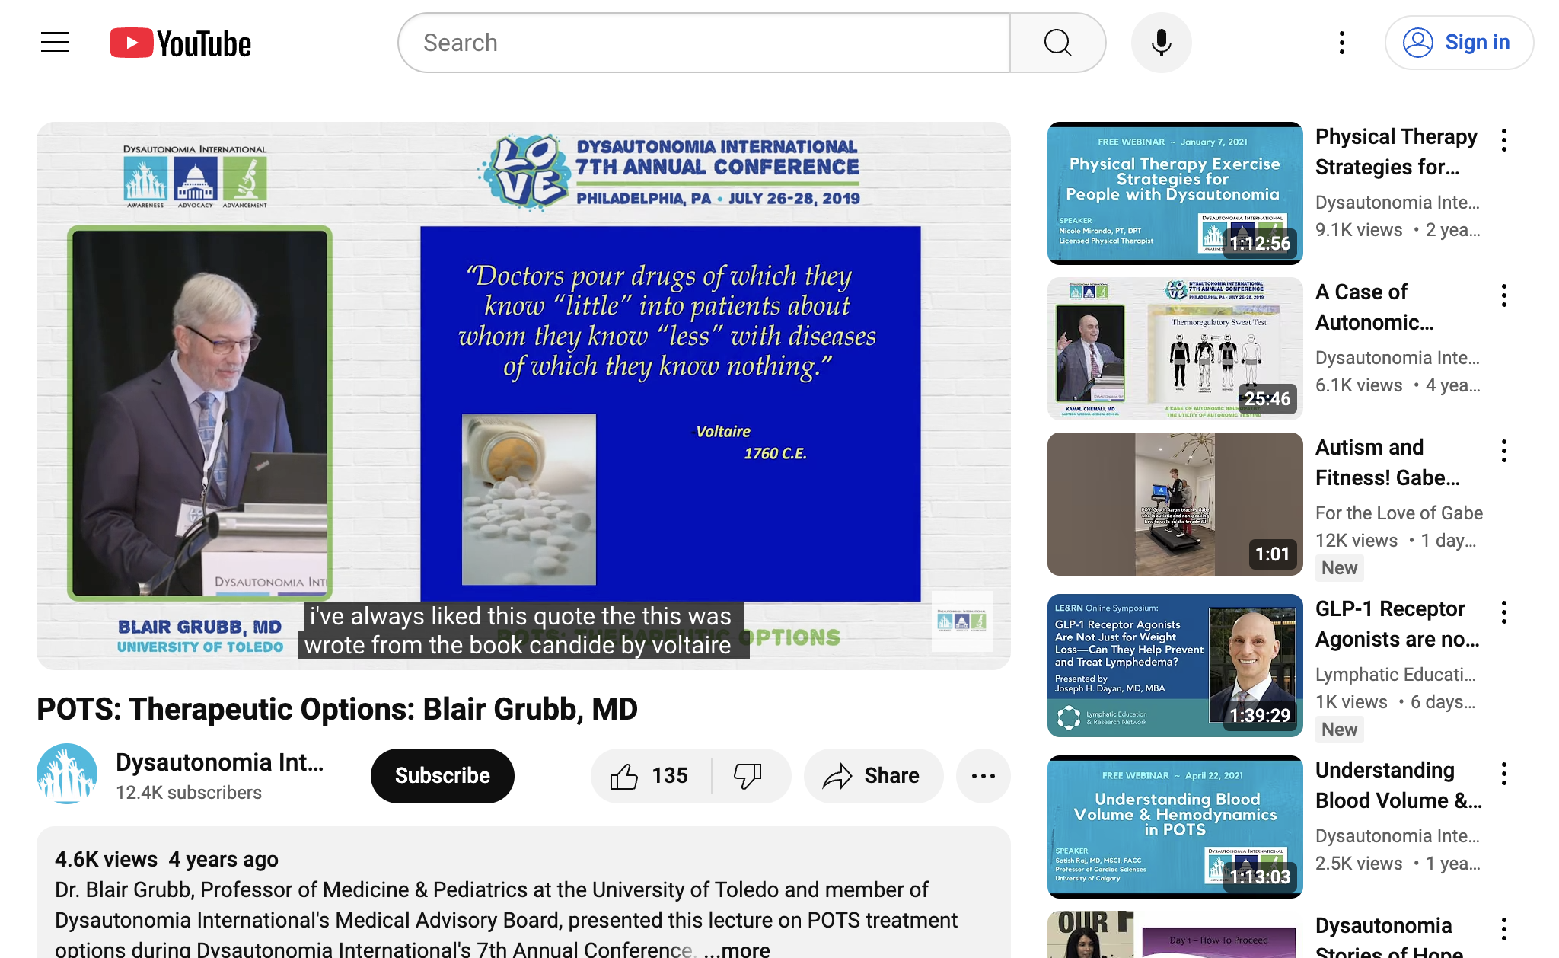
Task: Open Autism and Fitness video thumbnail
Action: (1175, 504)
